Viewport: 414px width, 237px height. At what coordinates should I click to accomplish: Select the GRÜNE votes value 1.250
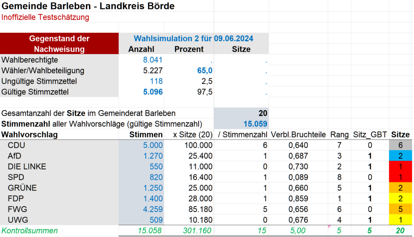[x=153, y=188]
